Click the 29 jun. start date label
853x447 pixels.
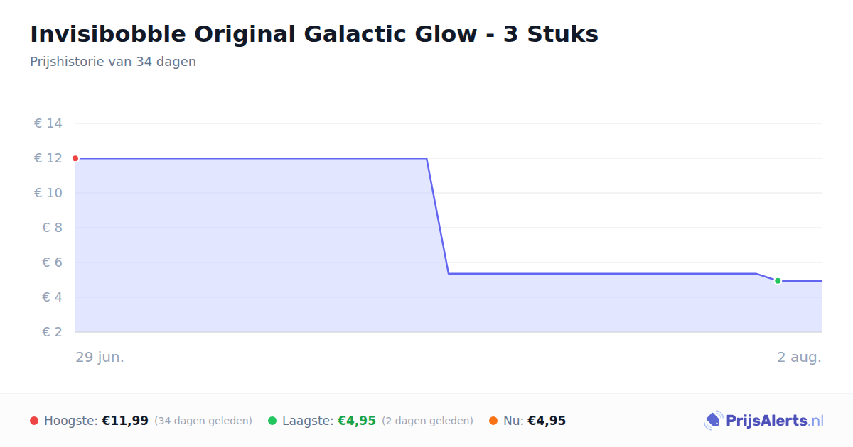100,357
